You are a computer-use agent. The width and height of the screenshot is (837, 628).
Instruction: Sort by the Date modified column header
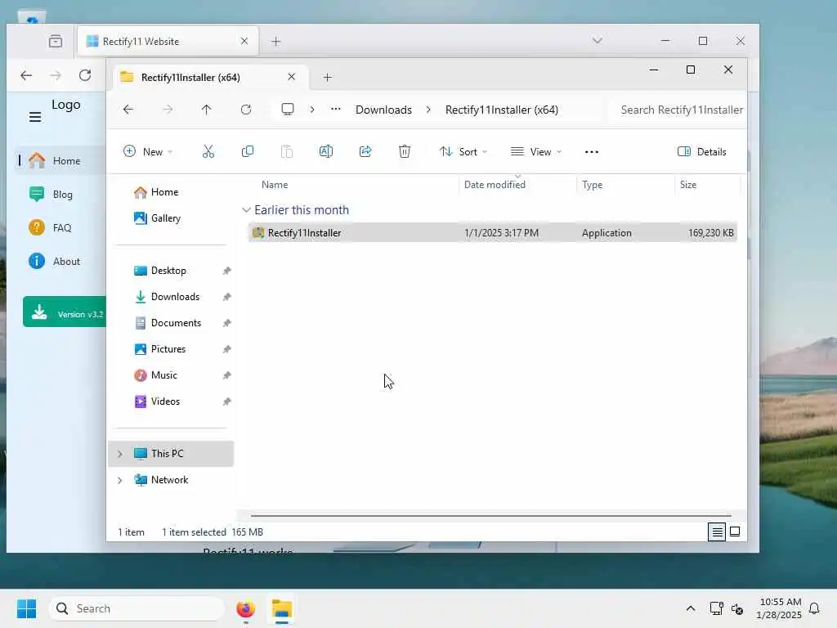tap(495, 185)
